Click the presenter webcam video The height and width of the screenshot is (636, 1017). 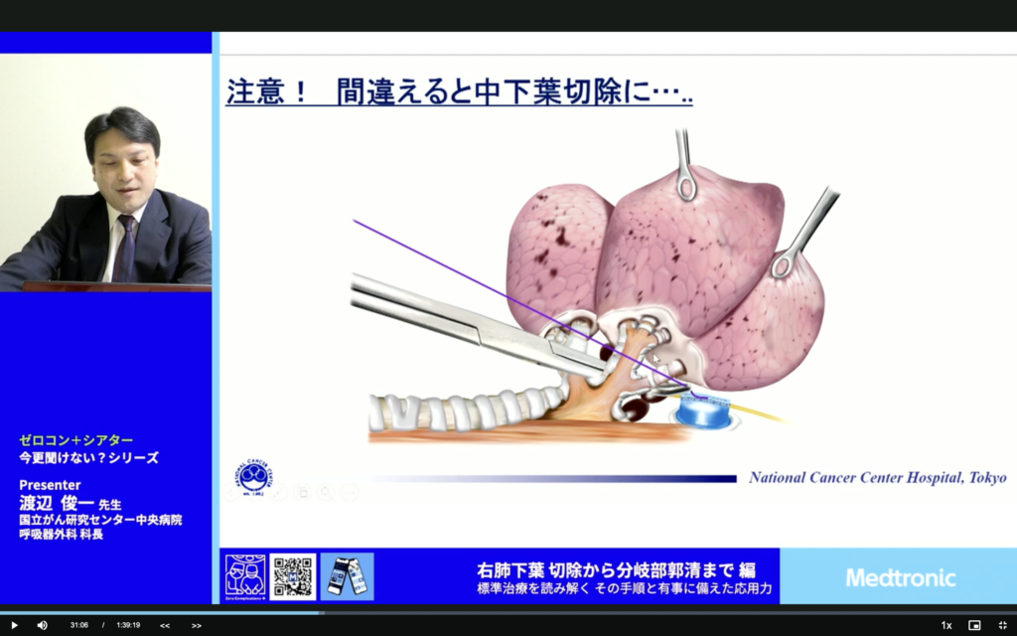pyautogui.click(x=105, y=172)
